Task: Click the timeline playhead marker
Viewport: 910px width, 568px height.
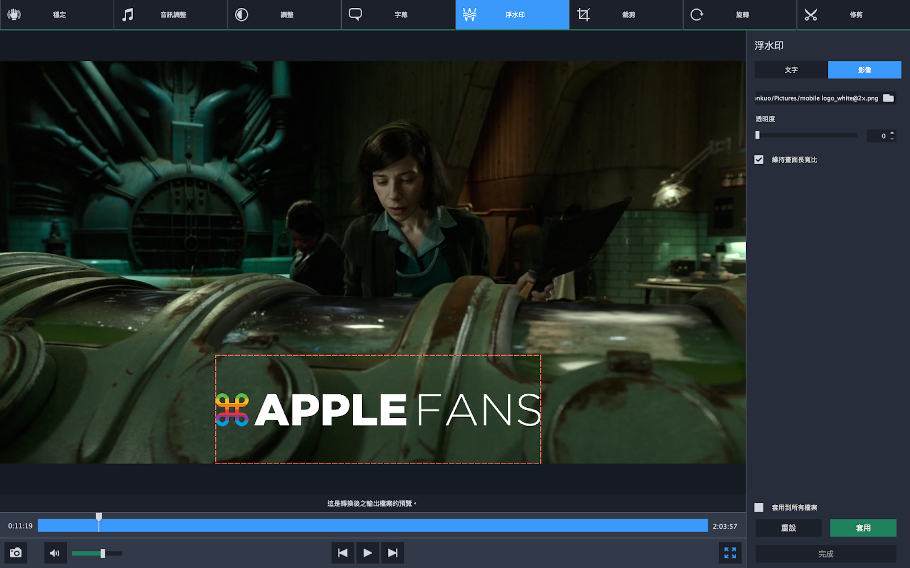Action: click(99, 517)
